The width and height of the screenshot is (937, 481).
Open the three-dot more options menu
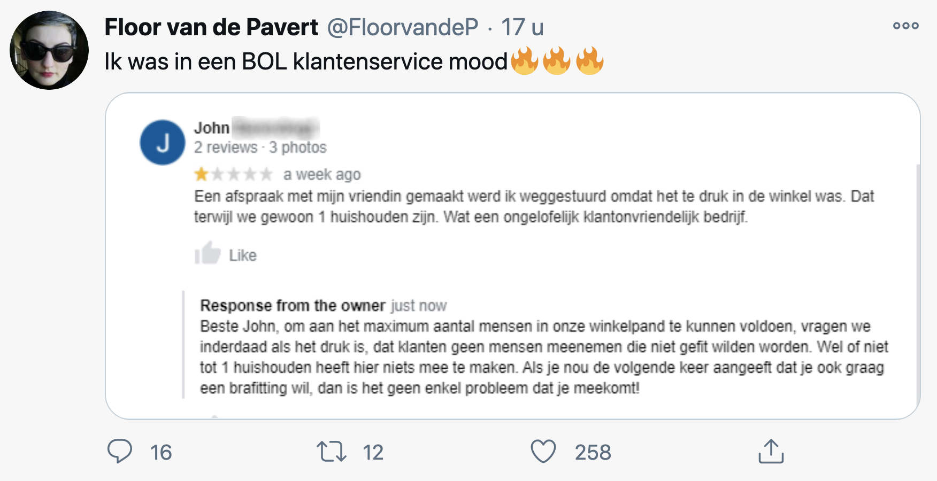pos(905,26)
